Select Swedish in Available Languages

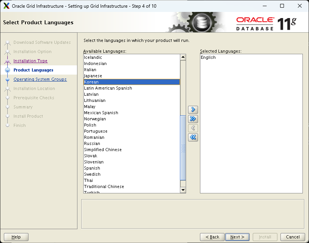coord(132,174)
